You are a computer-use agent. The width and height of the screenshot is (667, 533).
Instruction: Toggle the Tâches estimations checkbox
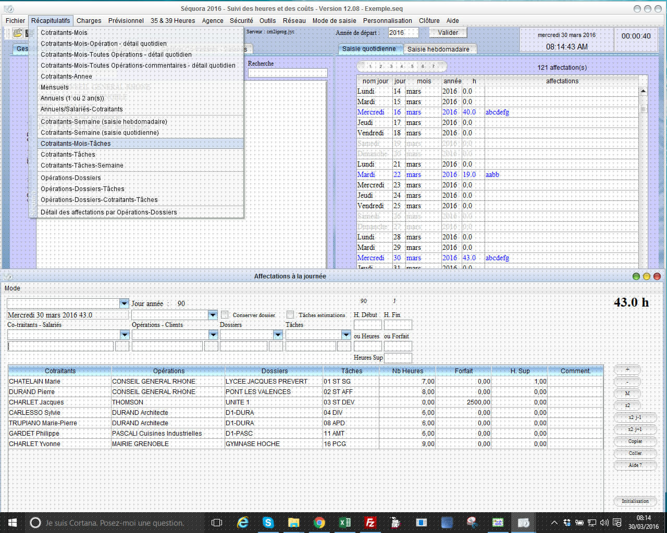pyautogui.click(x=290, y=315)
